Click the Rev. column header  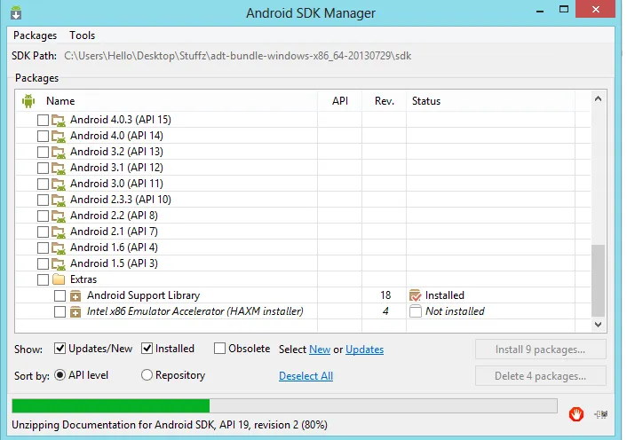(x=385, y=101)
